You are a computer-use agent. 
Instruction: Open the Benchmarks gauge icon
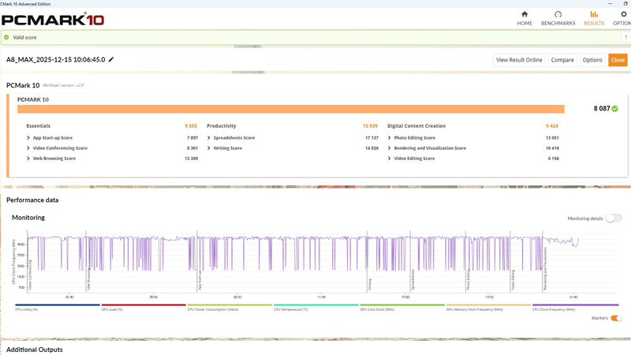pos(558,14)
